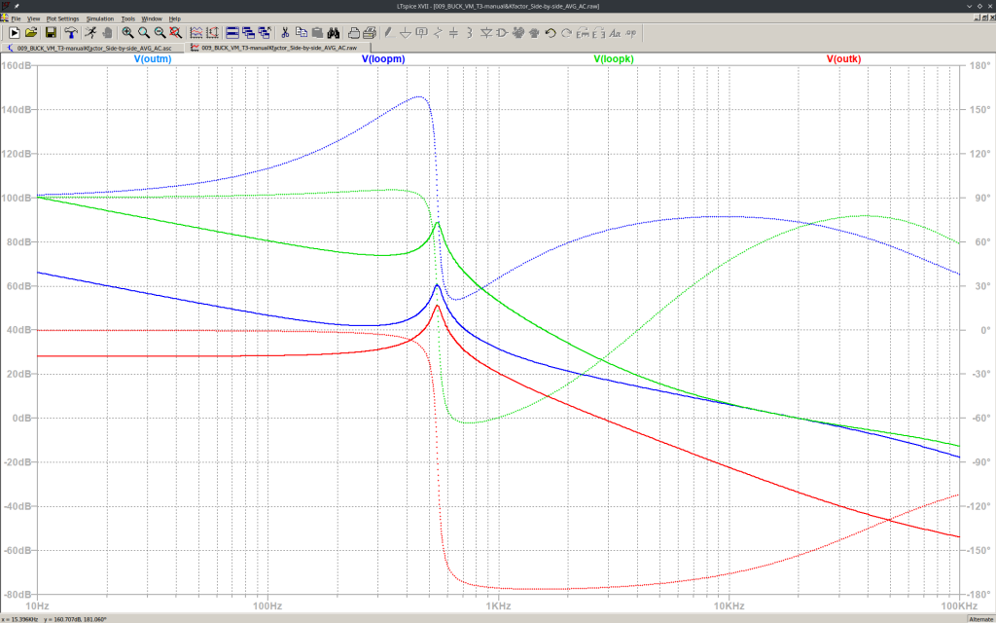The height and width of the screenshot is (623, 996).
Task: Click the Cut scissors icon
Action: (x=285, y=33)
